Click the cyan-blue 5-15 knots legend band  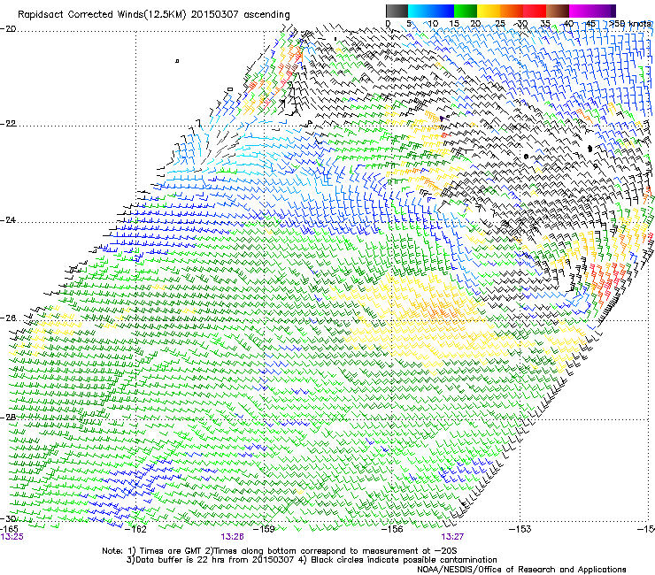(431, 11)
